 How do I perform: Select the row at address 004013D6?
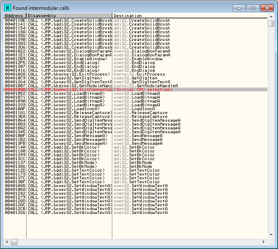click(x=135, y=47)
